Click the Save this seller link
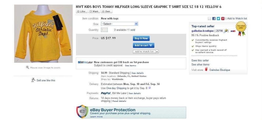 (200, 60)
